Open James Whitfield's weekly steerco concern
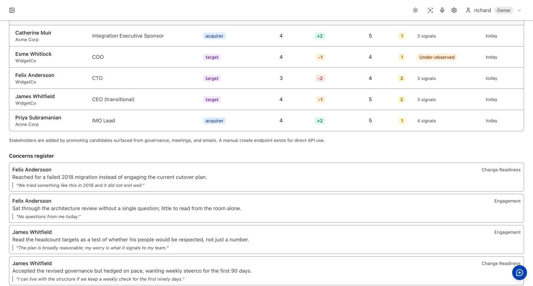The height and width of the screenshot is (286, 533). tap(266, 271)
